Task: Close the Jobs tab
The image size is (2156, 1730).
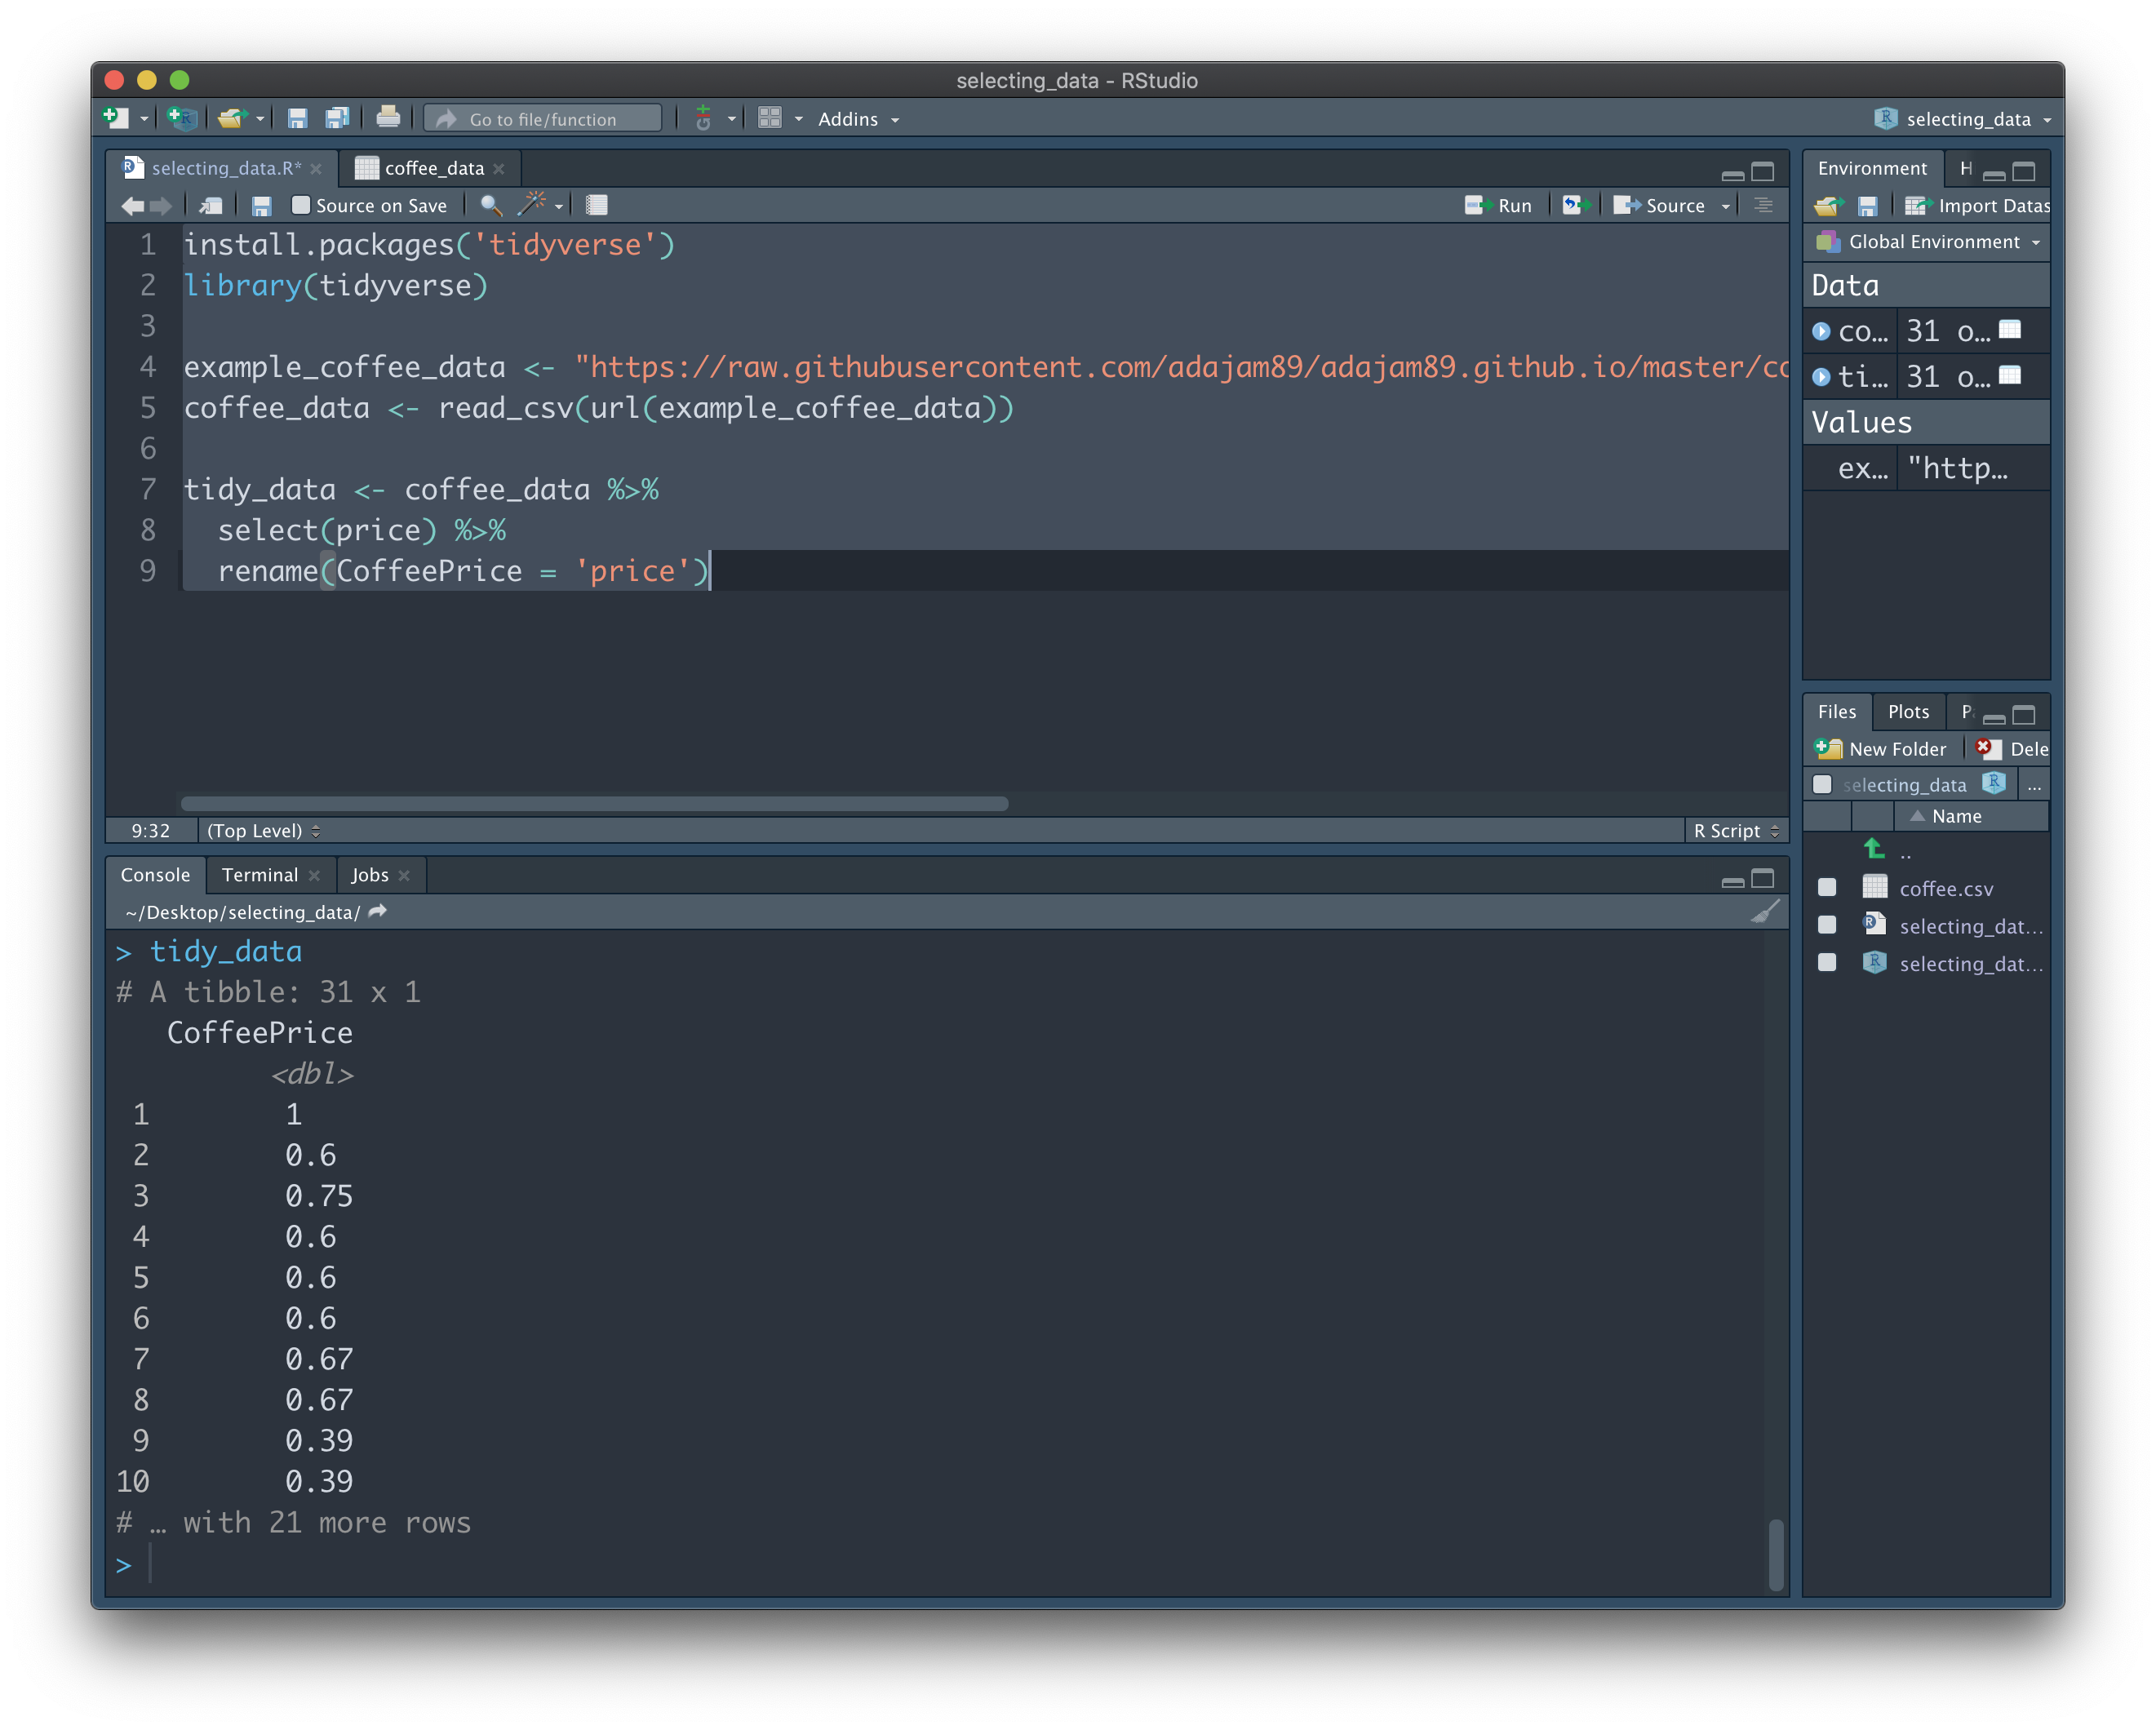Action: click(404, 875)
